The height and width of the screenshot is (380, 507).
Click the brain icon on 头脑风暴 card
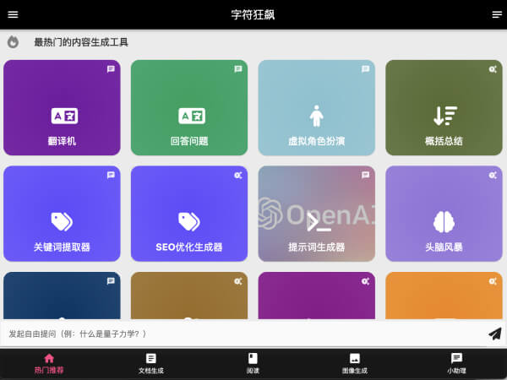(x=444, y=221)
